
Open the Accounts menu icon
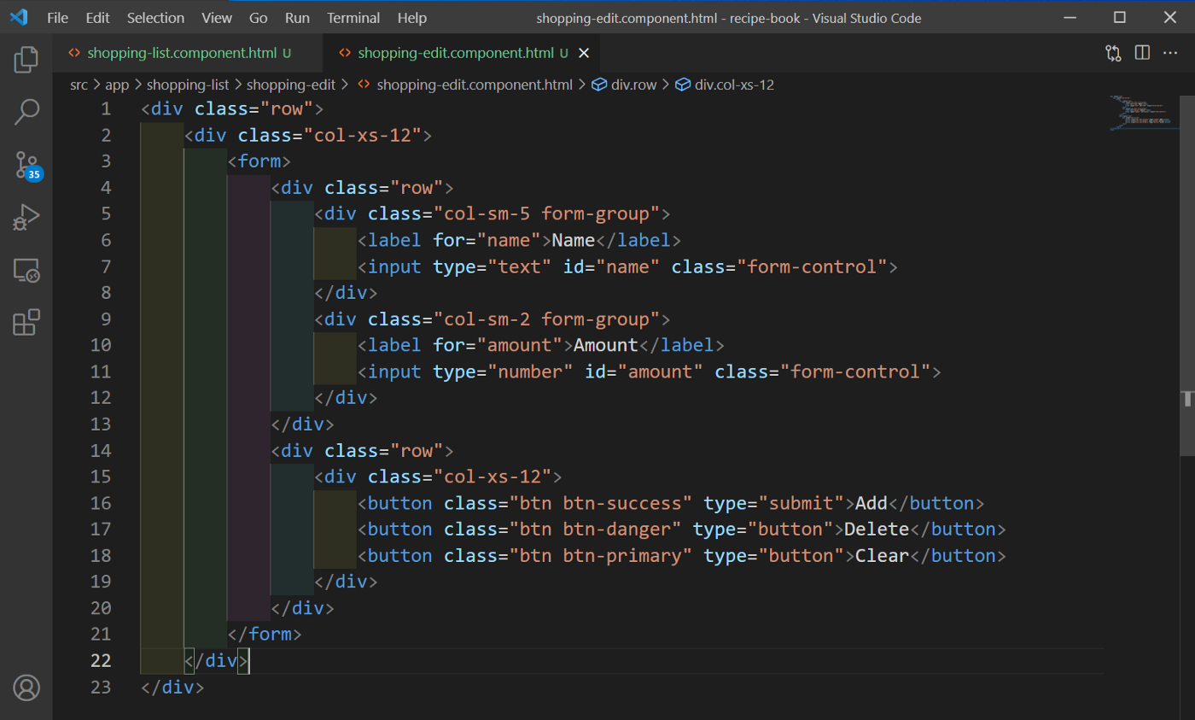26,687
